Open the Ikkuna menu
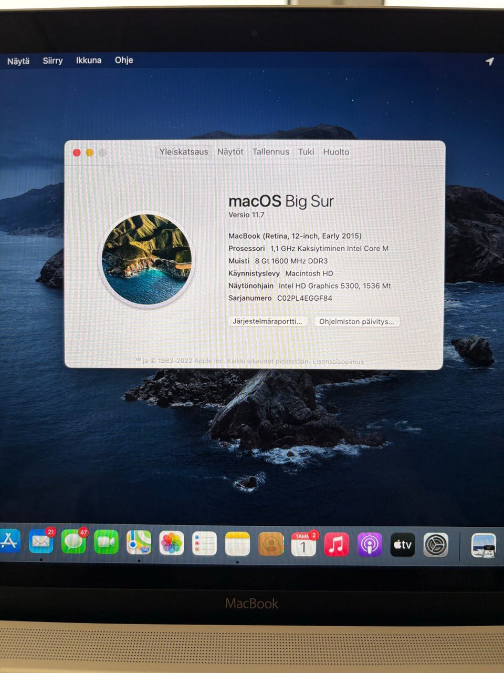Image resolution: width=504 pixels, height=673 pixels. 89,60
